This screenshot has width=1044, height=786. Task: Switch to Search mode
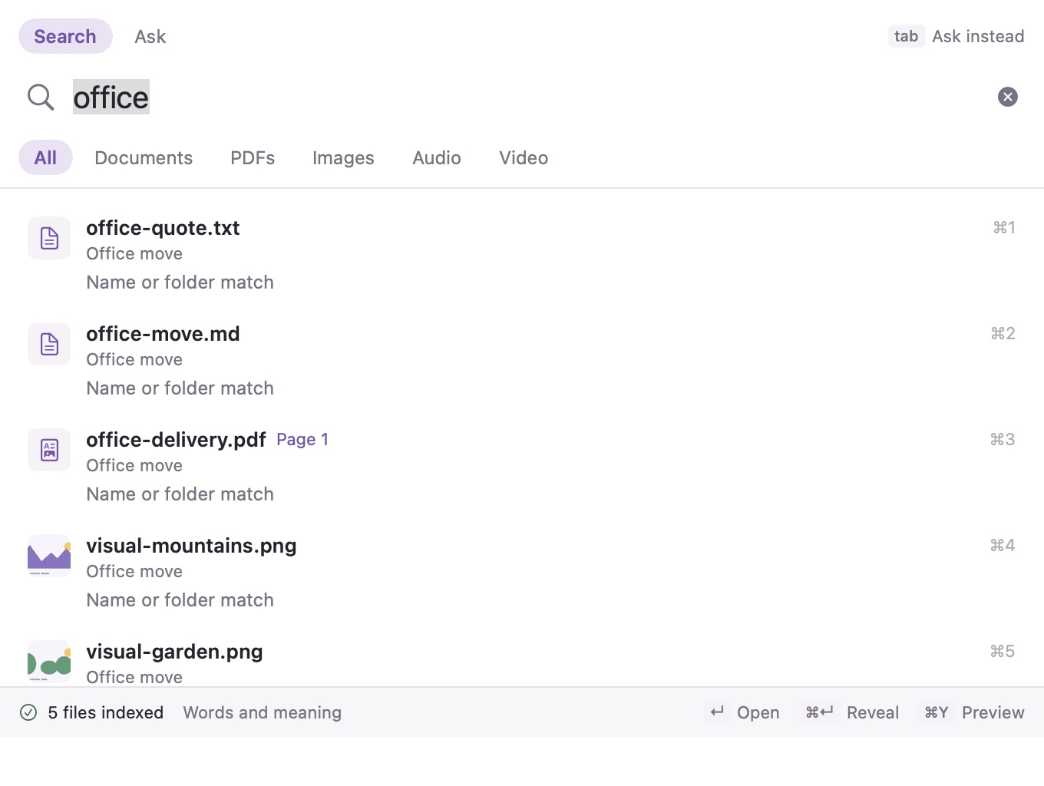[x=65, y=36]
